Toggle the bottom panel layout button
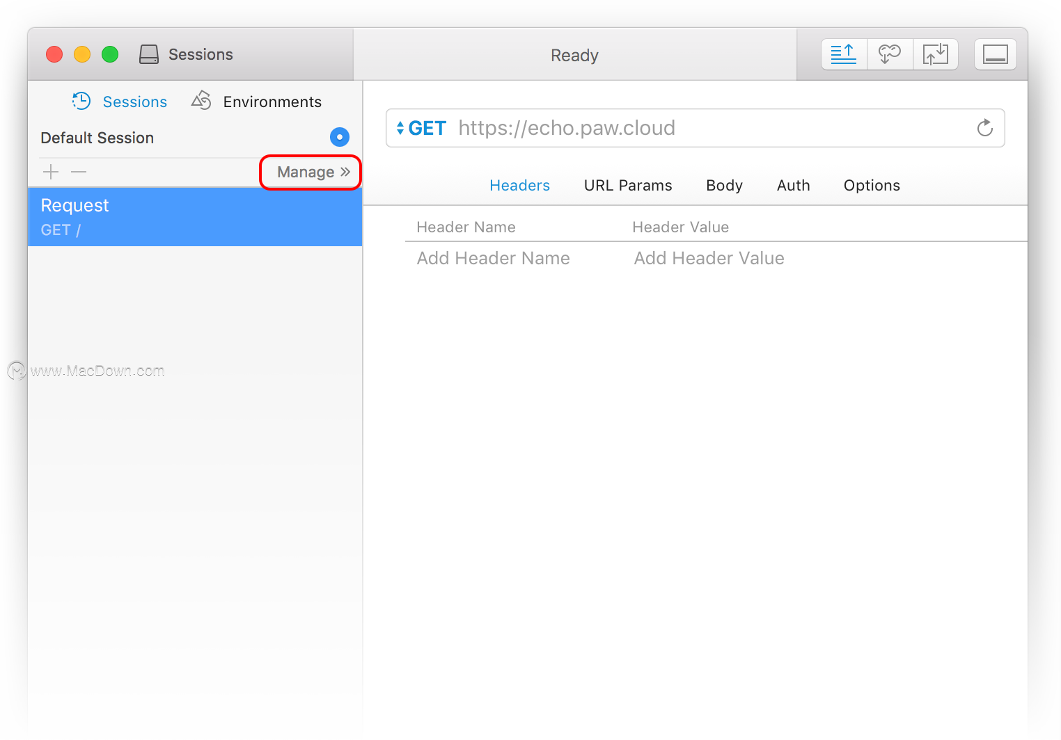The height and width of the screenshot is (740, 1061). [x=995, y=54]
